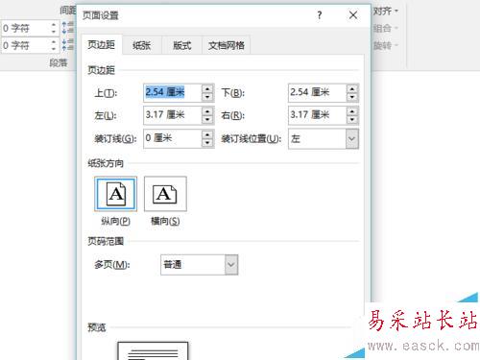Decrease the bottom margin value
The height and width of the screenshot is (360, 480).
pos(352,97)
